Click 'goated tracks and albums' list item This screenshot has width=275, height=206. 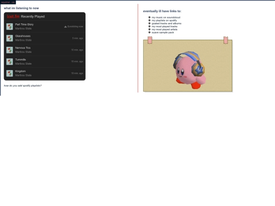167,23
